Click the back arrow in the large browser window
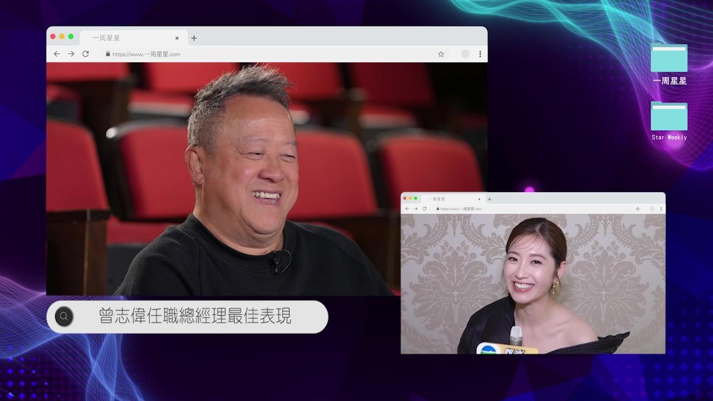Viewport: 713px width, 401px height. click(x=57, y=54)
